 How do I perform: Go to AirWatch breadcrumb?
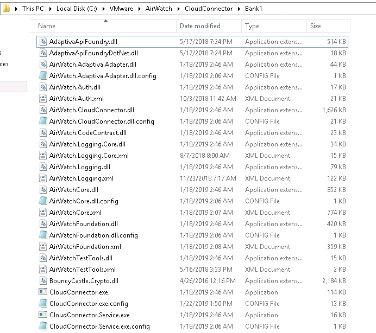tap(159, 9)
